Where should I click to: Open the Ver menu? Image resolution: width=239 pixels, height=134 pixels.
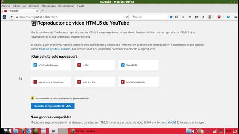(x=24, y=6)
